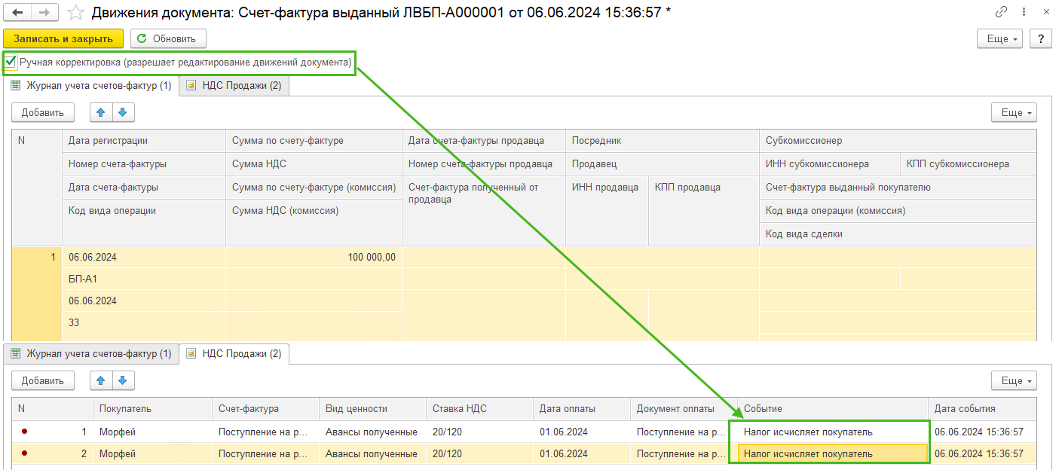Move row down in lower НДС Продажи table
This screenshot has width=1062, height=470.
[124, 380]
